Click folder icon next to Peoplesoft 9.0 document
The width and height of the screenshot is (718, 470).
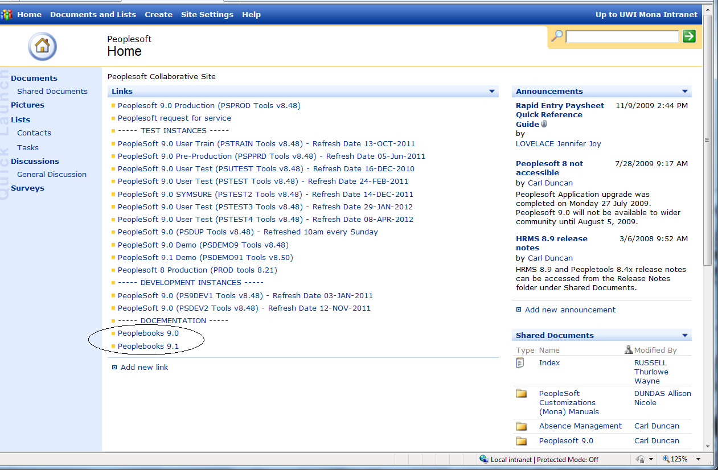(521, 441)
